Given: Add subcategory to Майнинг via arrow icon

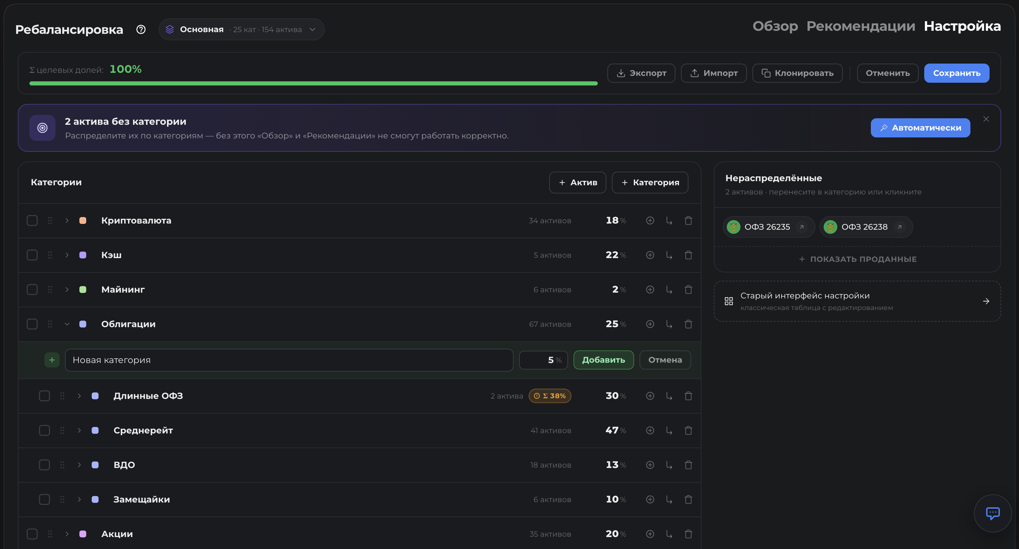Looking at the screenshot, I should click(x=669, y=290).
